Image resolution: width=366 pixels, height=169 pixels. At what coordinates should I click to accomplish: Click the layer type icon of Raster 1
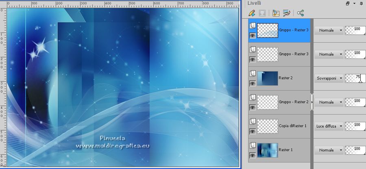[x=253, y=146]
